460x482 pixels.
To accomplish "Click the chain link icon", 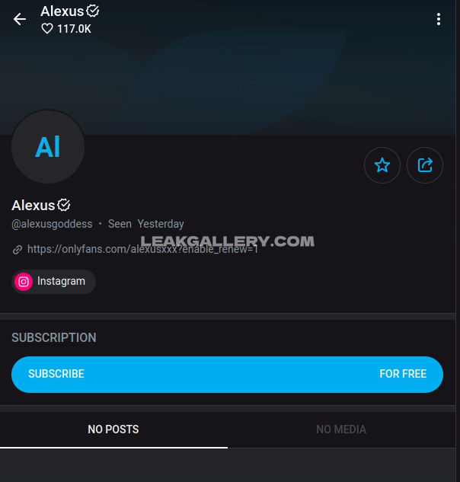I will pos(18,250).
